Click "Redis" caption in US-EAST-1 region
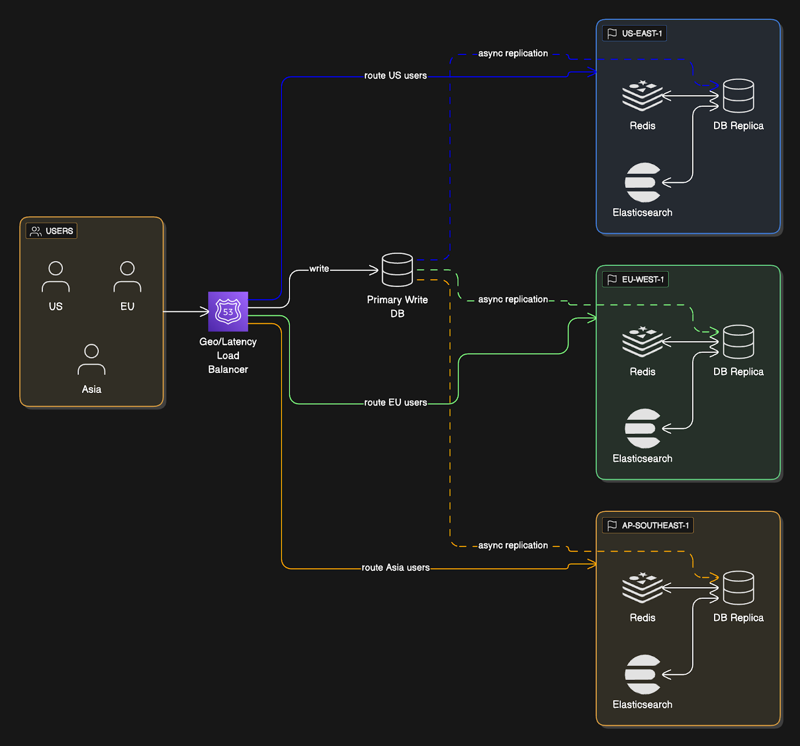 click(x=642, y=125)
